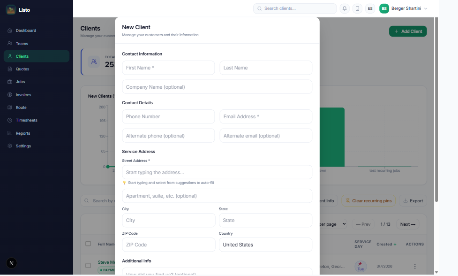Click the Export button
This screenshot has height=276, width=458.
413,201
